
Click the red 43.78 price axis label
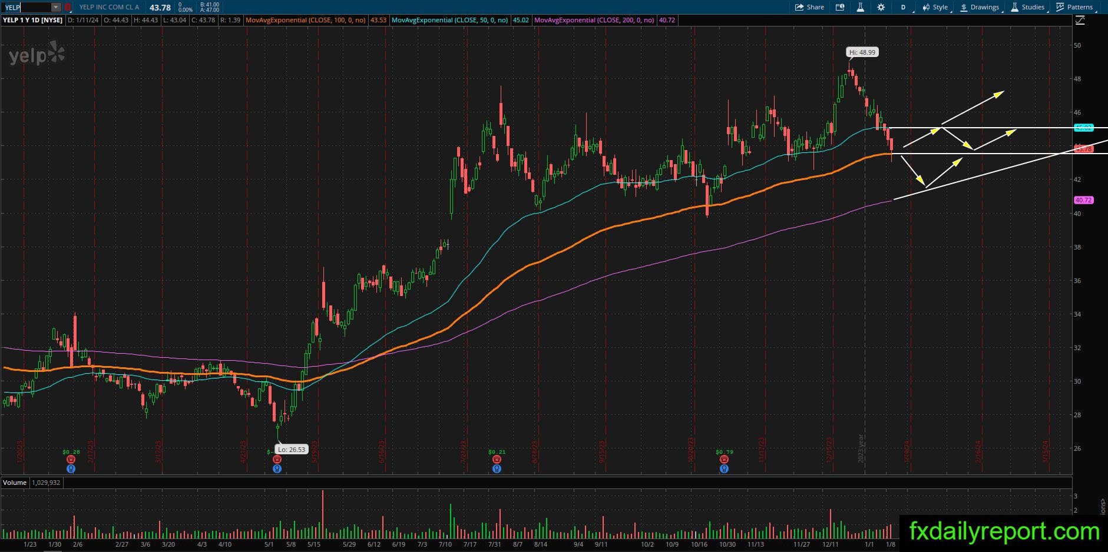point(1083,149)
